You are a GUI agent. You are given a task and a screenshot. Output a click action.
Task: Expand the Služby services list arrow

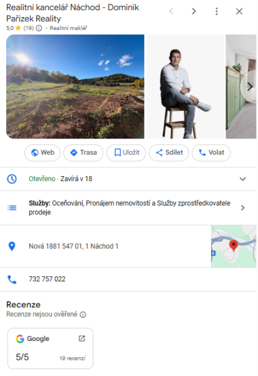pyautogui.click(x=243, y=207)
